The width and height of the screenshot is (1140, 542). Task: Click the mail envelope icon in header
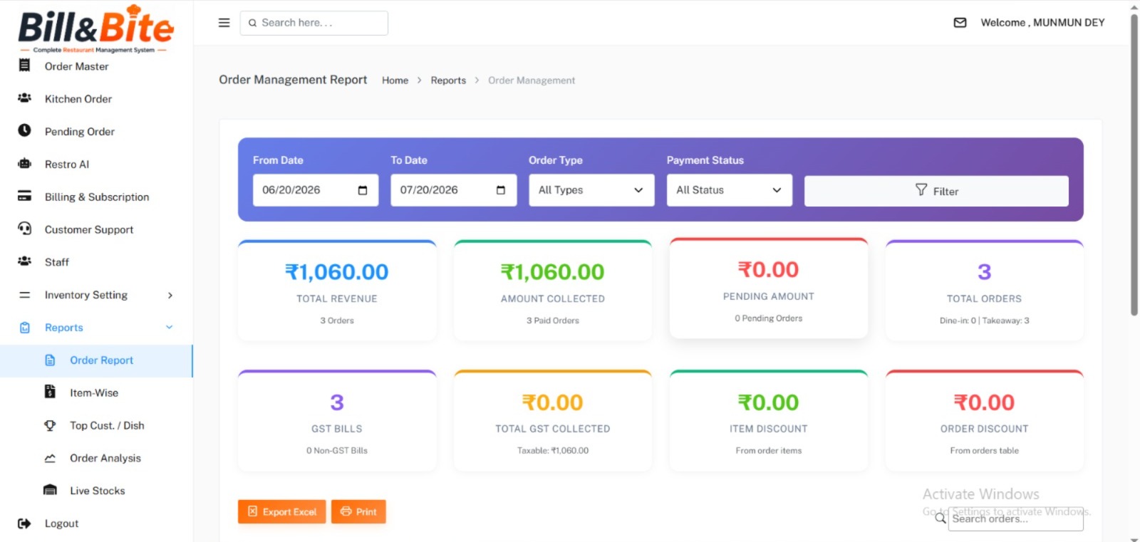(x=960, y=23)
